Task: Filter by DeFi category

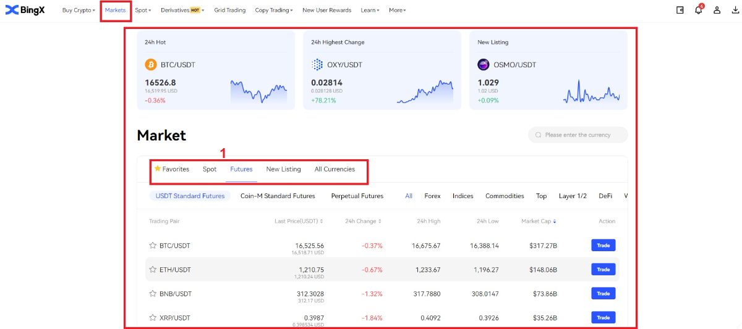Action: click(x=605, y=196)
